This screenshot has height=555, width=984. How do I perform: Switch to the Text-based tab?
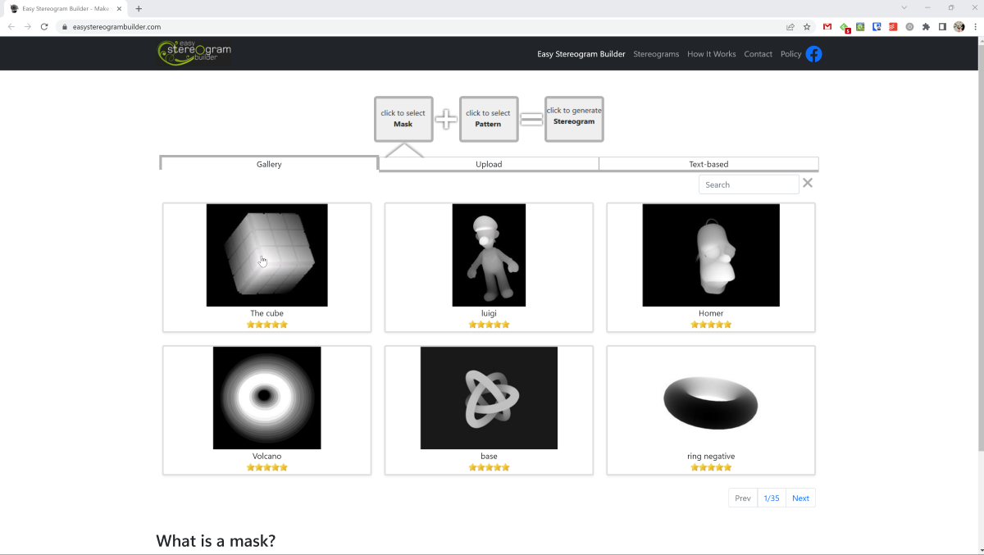pos(708,164)
